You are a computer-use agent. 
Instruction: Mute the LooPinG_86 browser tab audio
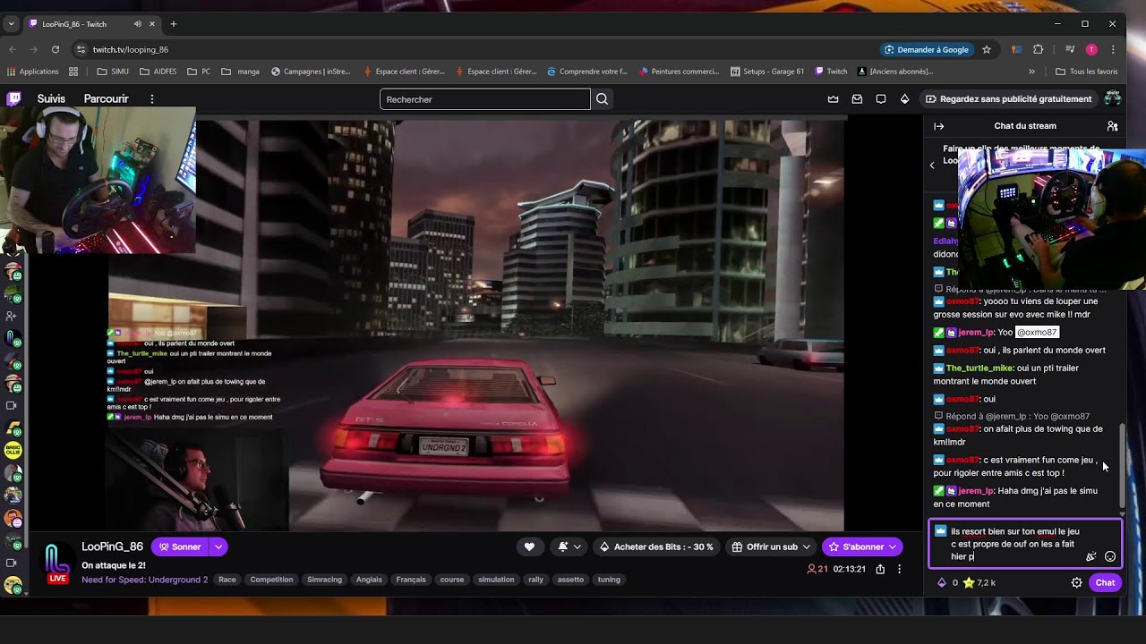click(x=138, y=24)
